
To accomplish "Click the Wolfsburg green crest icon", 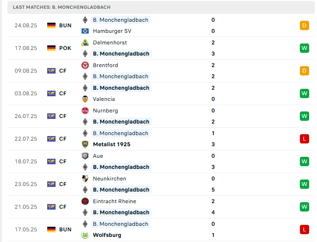I will [85, 235].
